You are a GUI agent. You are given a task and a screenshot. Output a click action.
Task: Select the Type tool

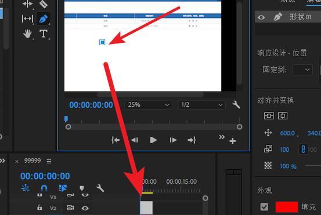[44, 34]
